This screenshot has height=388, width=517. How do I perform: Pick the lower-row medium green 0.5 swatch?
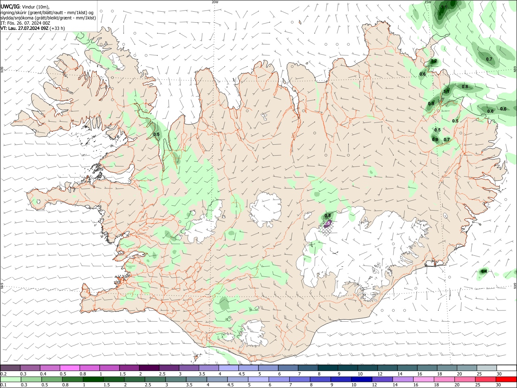click(52, 379)
